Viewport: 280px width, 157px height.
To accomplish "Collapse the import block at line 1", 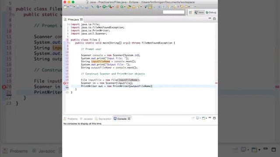I will click(70, 24).
